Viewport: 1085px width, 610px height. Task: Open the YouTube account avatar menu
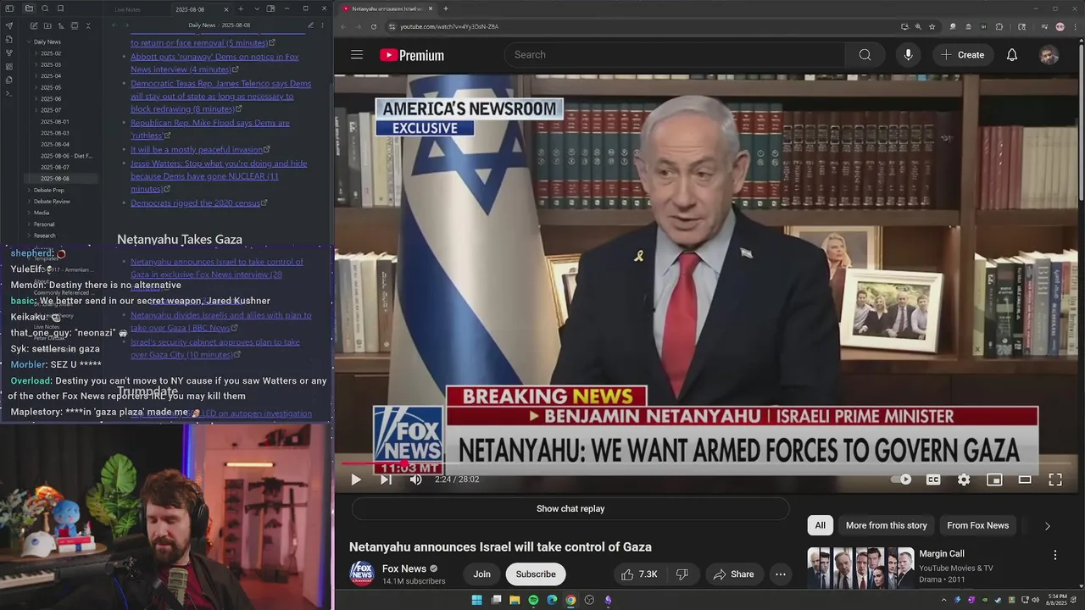tap(1049, 55)
